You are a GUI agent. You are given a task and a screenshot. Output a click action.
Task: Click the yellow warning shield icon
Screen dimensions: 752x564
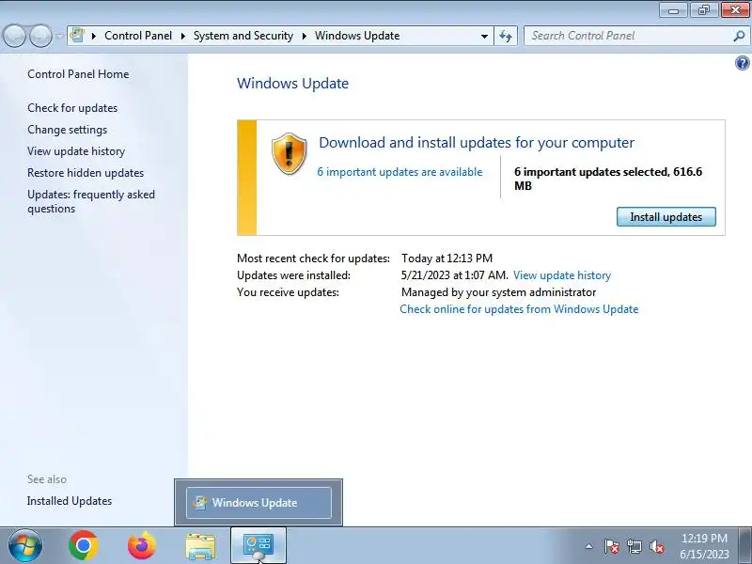(290, 154)
